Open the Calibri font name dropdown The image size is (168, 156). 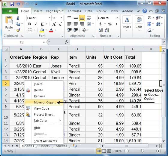tap(49, 18)
